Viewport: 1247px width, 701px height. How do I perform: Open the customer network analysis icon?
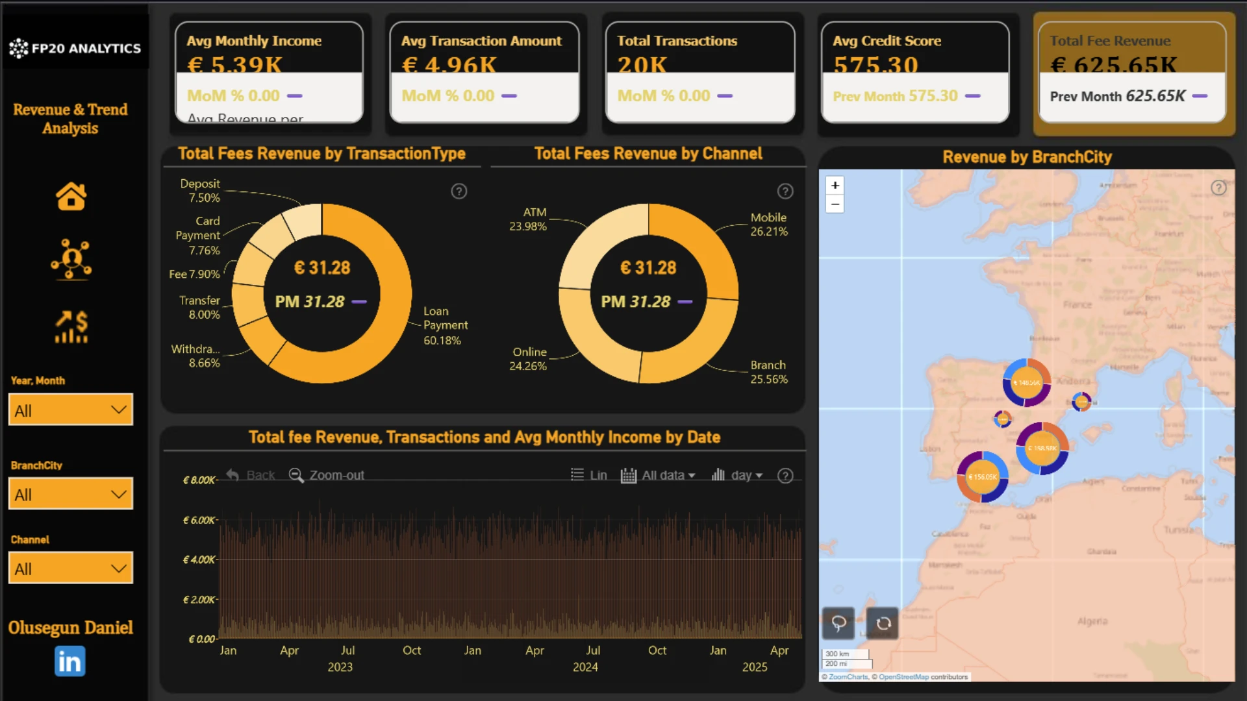[x=71, y=260]
